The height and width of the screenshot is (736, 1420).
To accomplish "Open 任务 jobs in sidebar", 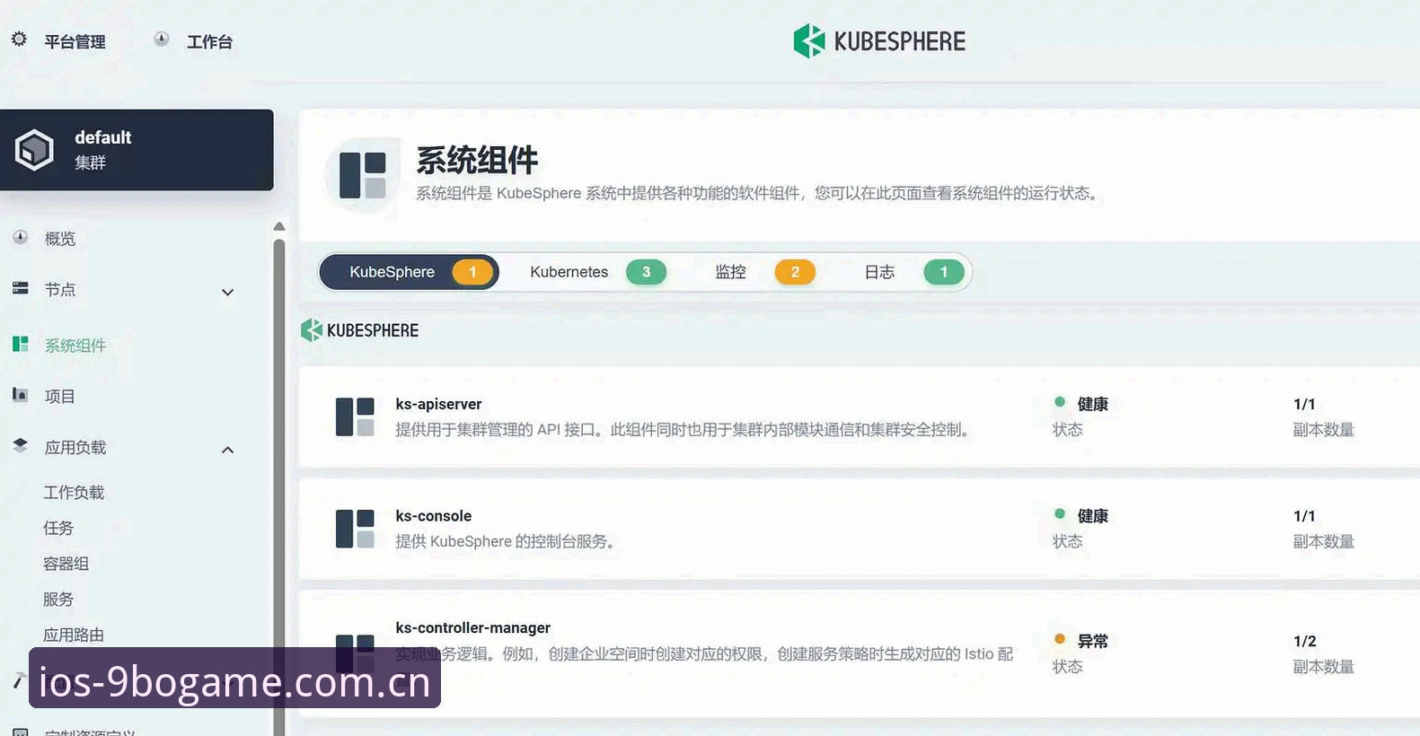I will coord(58,529).
